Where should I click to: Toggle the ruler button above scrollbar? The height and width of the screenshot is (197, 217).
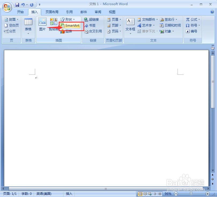point(213,48)
